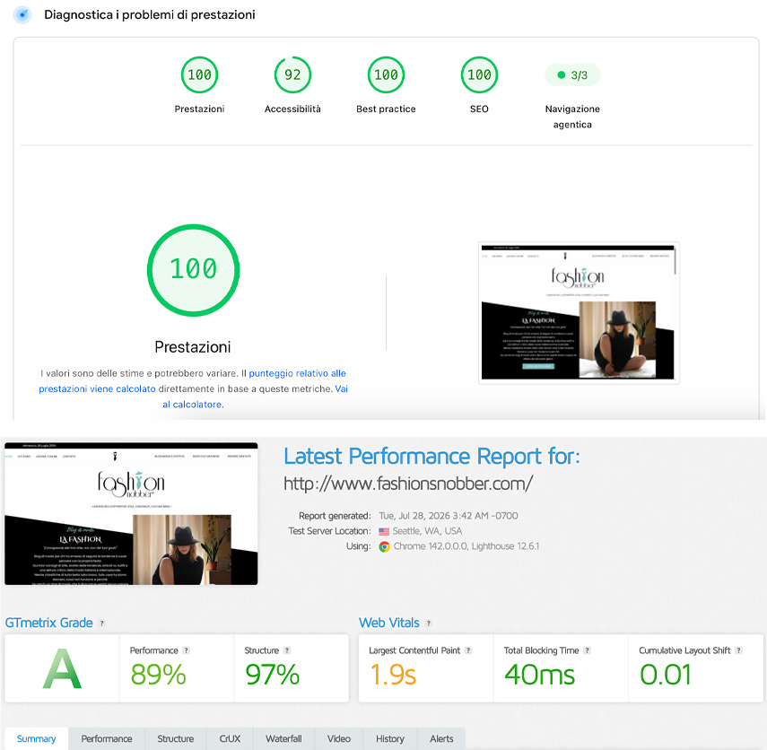Open help for GTmetrix Grade

tap(101, 624)
